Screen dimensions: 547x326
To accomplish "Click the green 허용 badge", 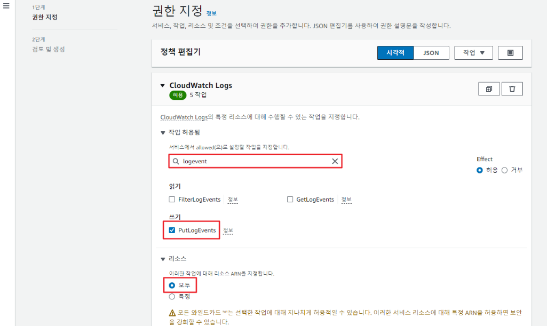I will click(x=178, y=95).
